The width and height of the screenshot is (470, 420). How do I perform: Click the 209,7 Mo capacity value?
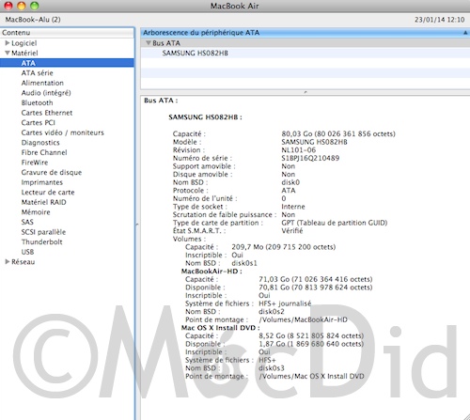click(247, 247)
